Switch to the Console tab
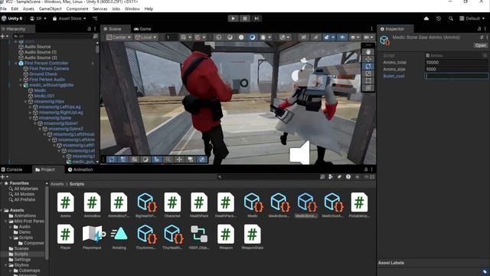Screen dimensions: 490x276 click(12, 169)
